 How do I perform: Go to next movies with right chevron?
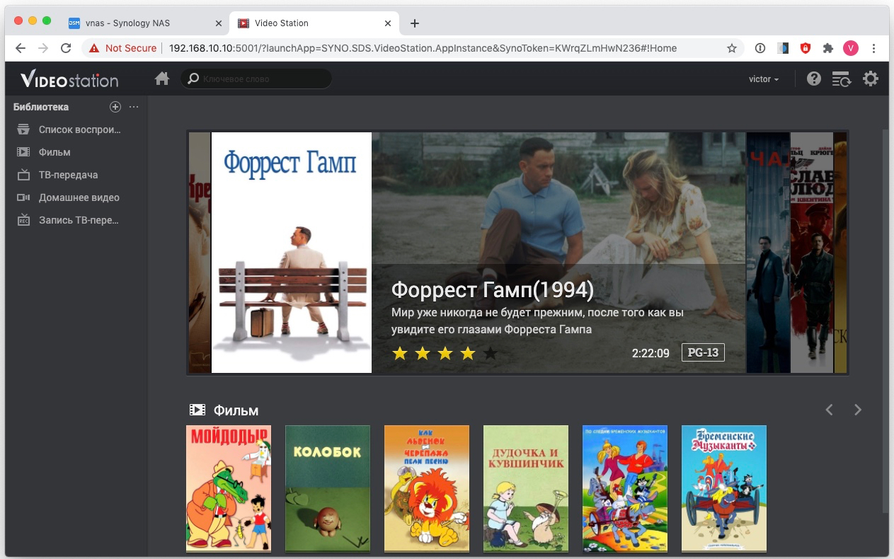(x=857, y=410)
